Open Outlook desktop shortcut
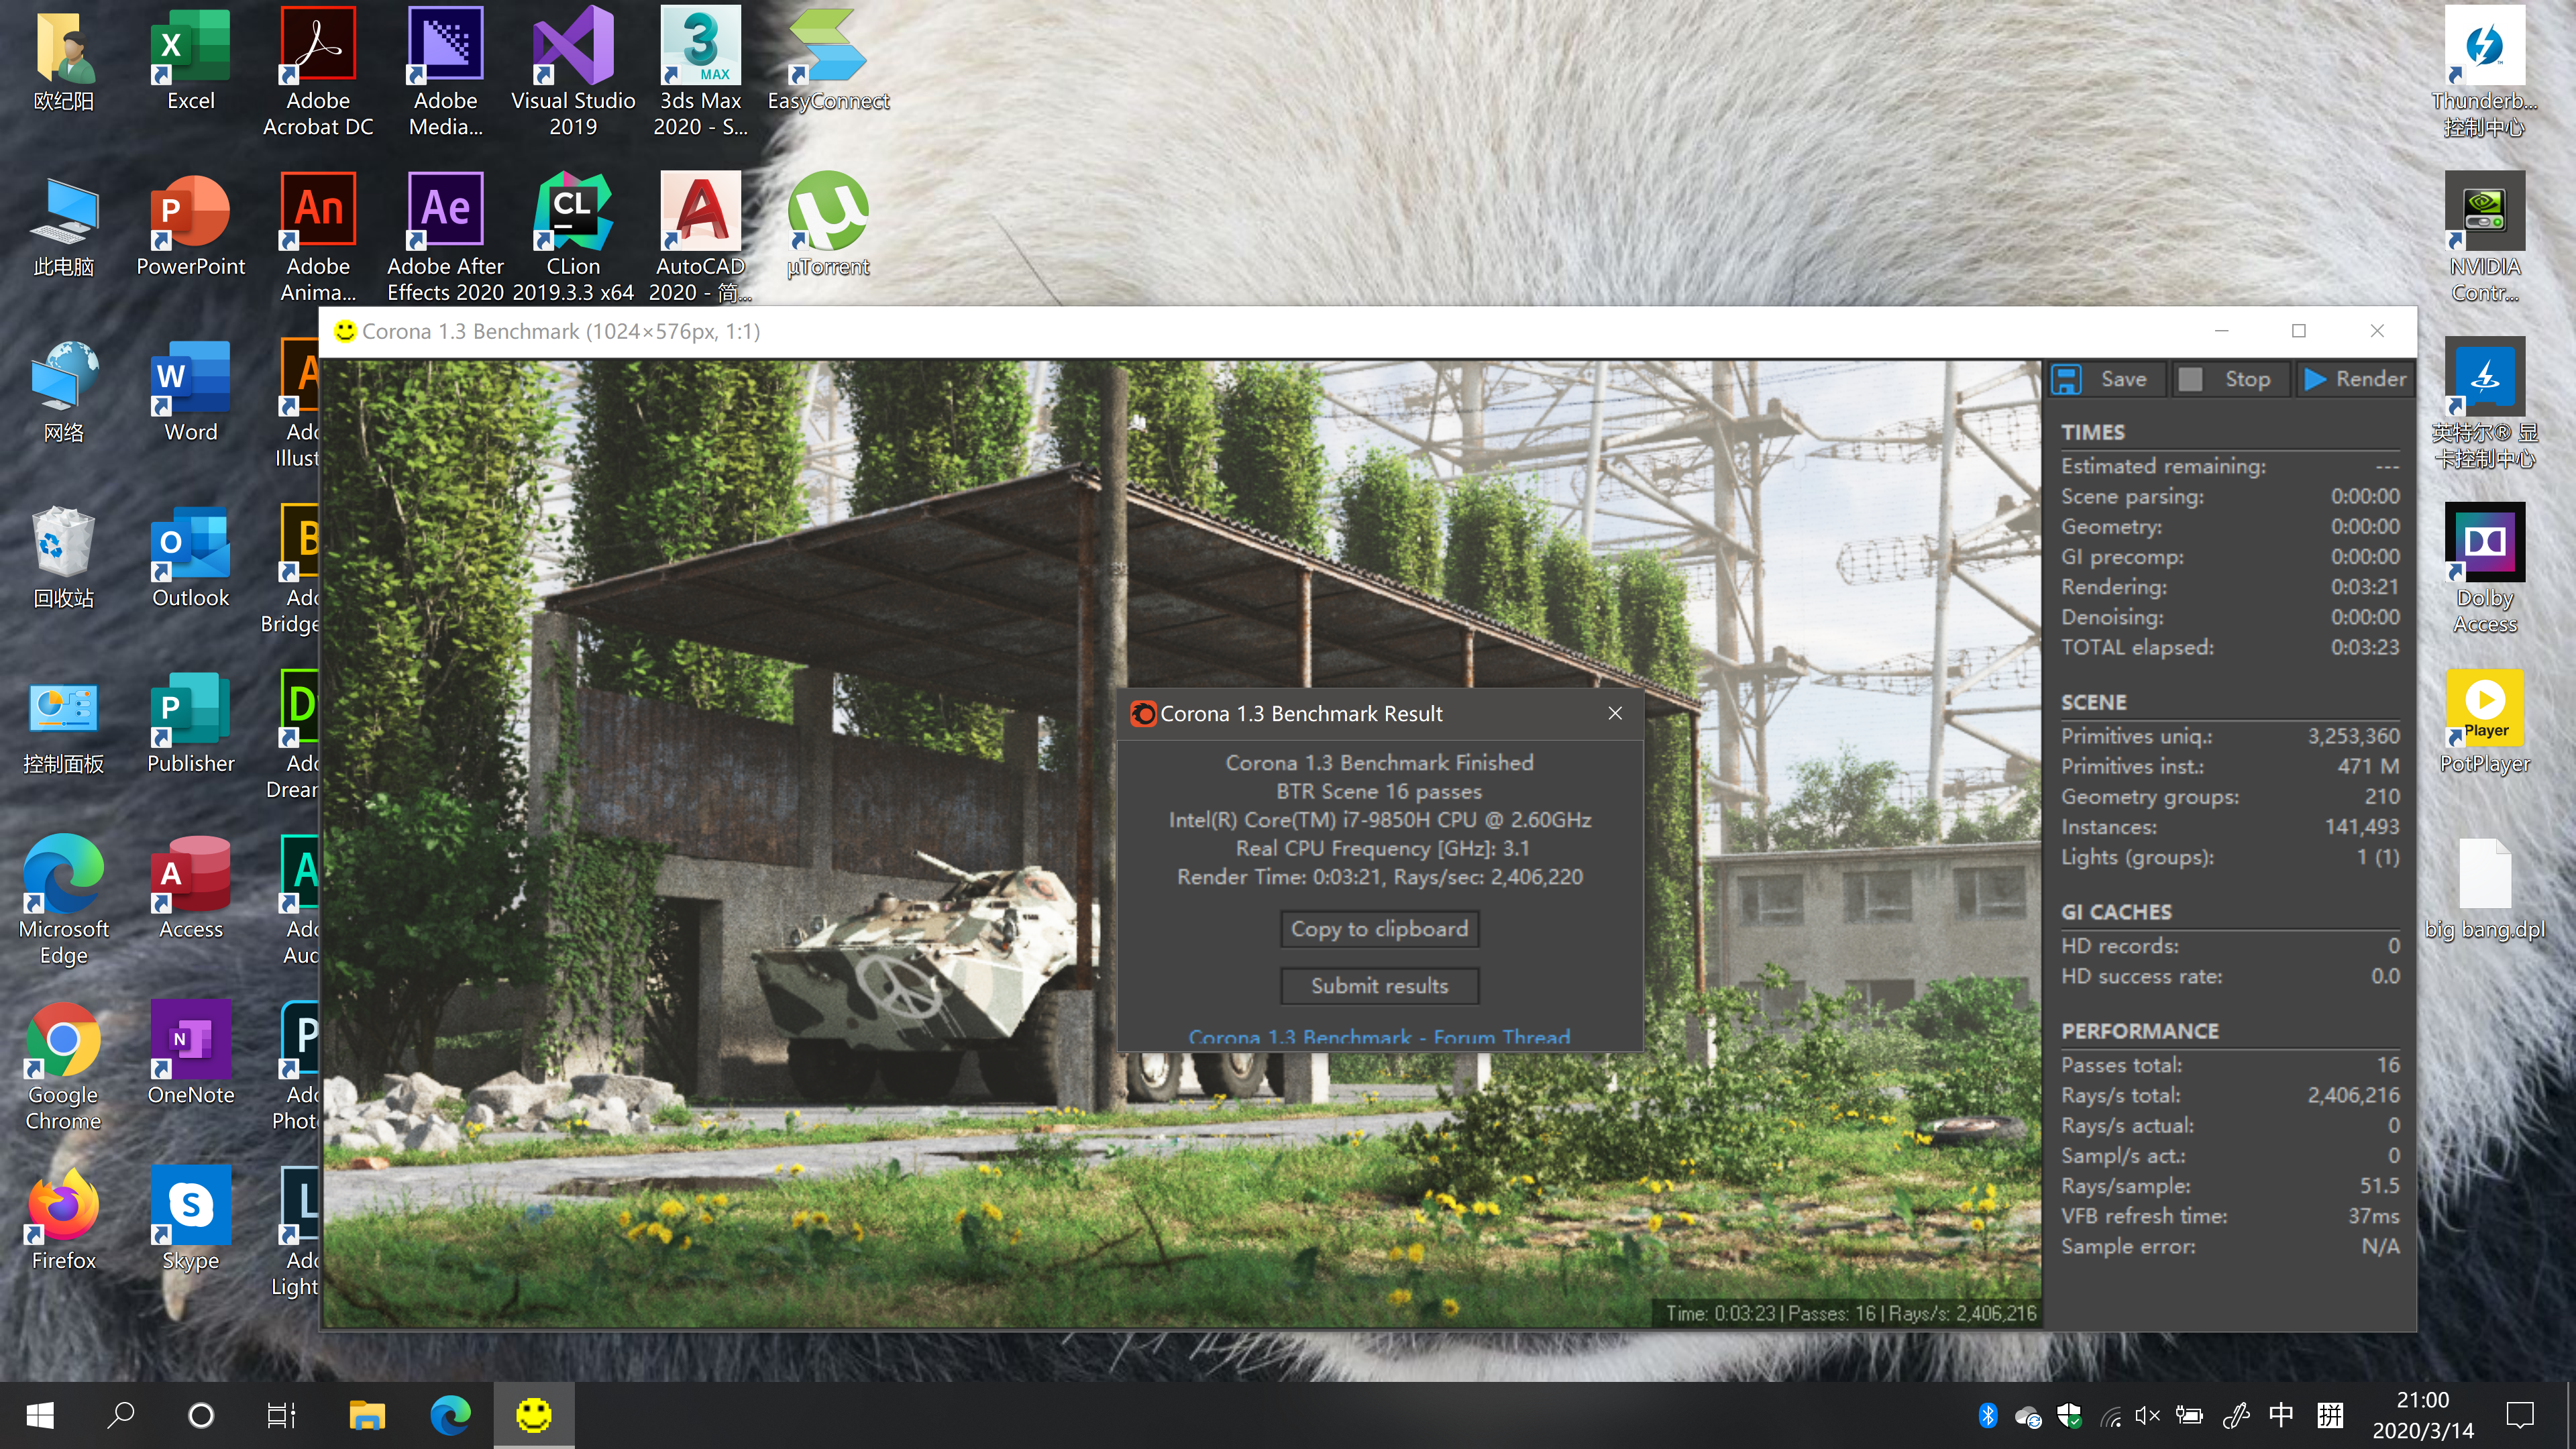 coord(190,558)
